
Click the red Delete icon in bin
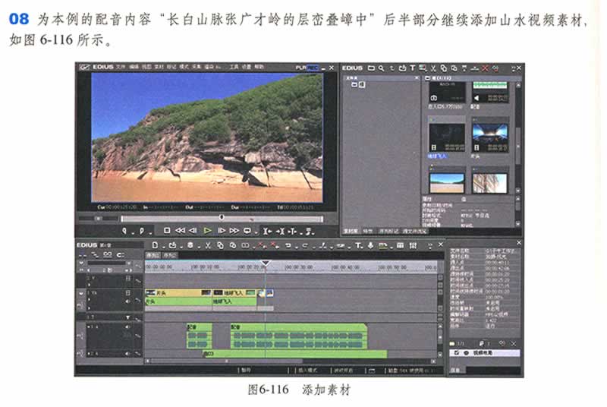point(485,68)
